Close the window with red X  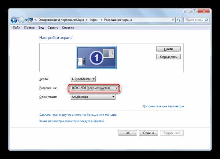point(204,11)
